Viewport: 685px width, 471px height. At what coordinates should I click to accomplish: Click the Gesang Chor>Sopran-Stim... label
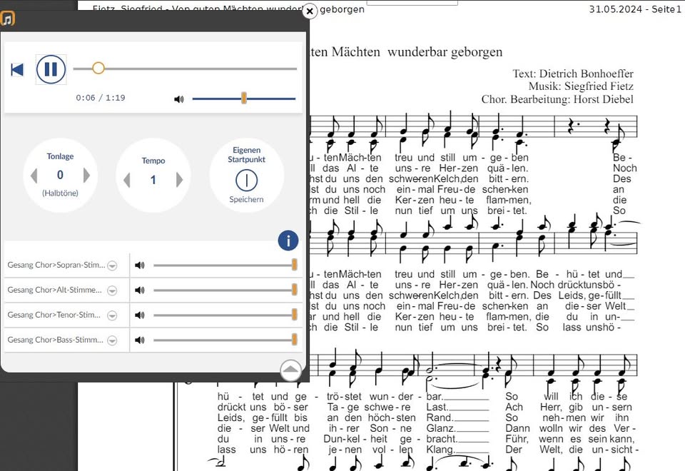(x=56, y=265)
